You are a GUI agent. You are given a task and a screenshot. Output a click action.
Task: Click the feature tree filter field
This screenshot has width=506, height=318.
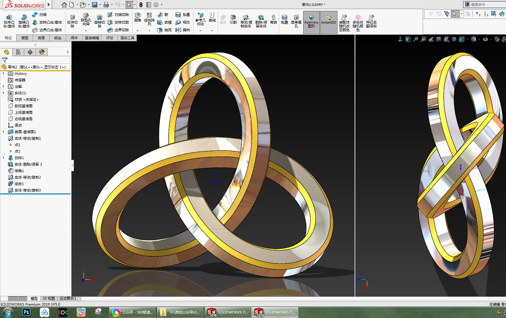pyautogui.click(x=36, y=60)
